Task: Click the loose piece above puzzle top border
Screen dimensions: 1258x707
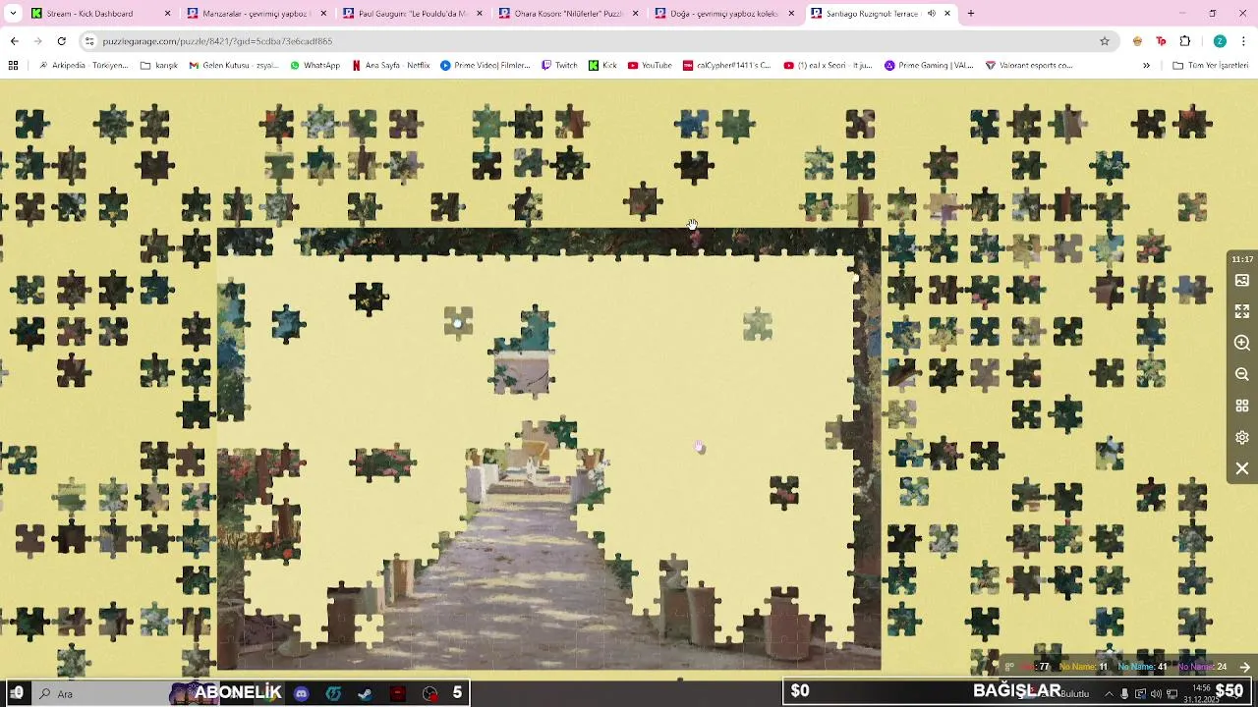Action: point(643,201)
